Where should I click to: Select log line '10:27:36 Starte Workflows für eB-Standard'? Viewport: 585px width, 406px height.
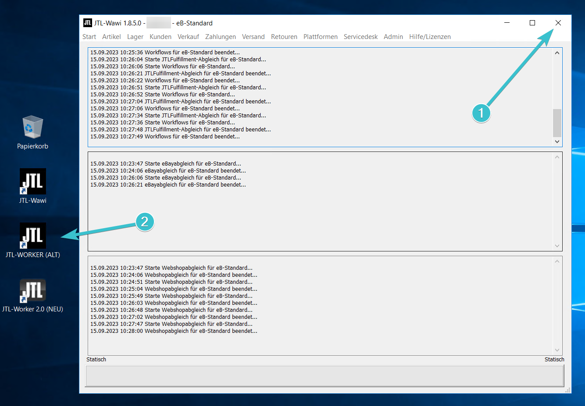pos(163,123)
